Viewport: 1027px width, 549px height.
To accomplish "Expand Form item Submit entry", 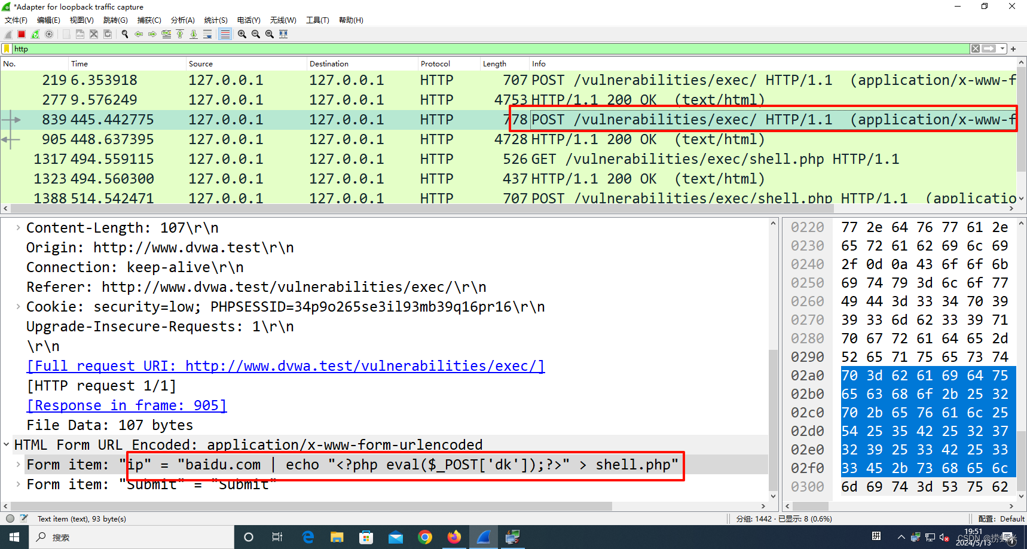I will 18,484.
